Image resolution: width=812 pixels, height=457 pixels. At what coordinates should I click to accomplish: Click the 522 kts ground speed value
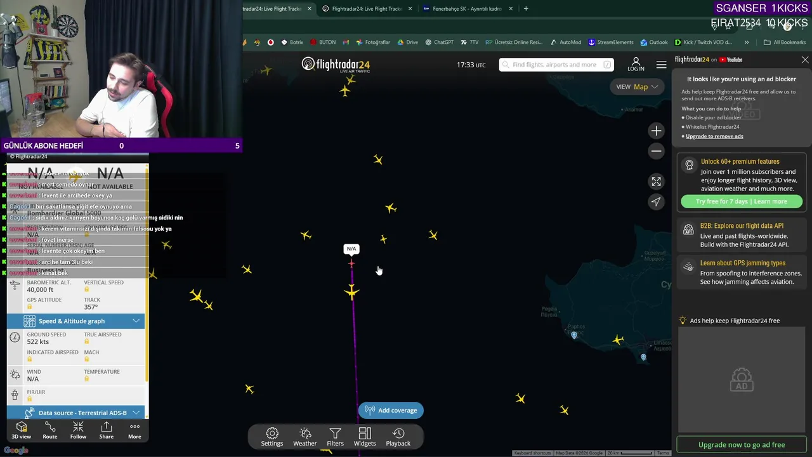[38, 342]
